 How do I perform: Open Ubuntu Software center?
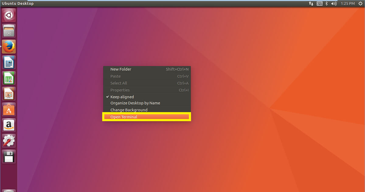click(9, 110)
